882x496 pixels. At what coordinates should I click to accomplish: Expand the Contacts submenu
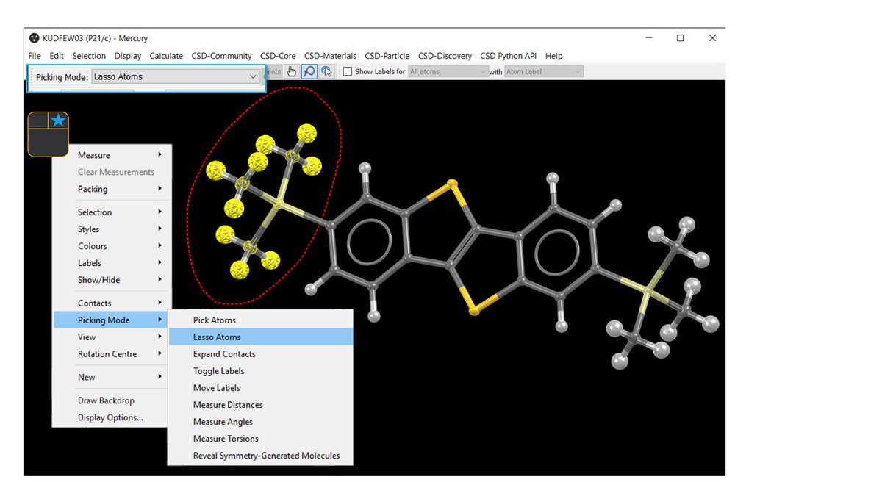click(x=112, y=303)
